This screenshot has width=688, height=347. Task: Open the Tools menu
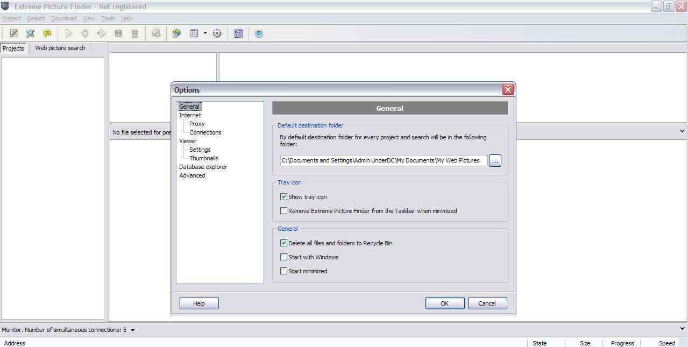108,18
